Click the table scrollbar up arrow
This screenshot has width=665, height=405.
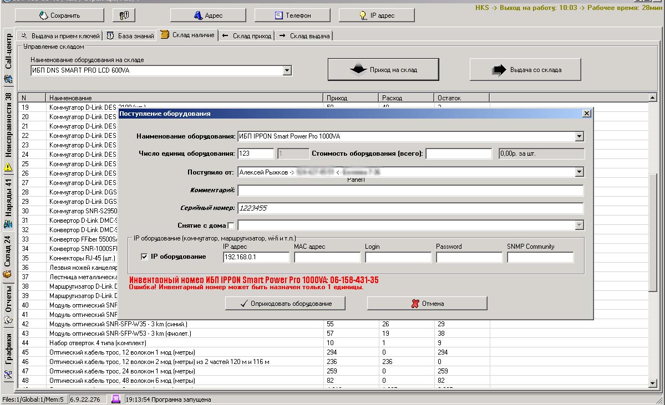(x=653, y=98)
